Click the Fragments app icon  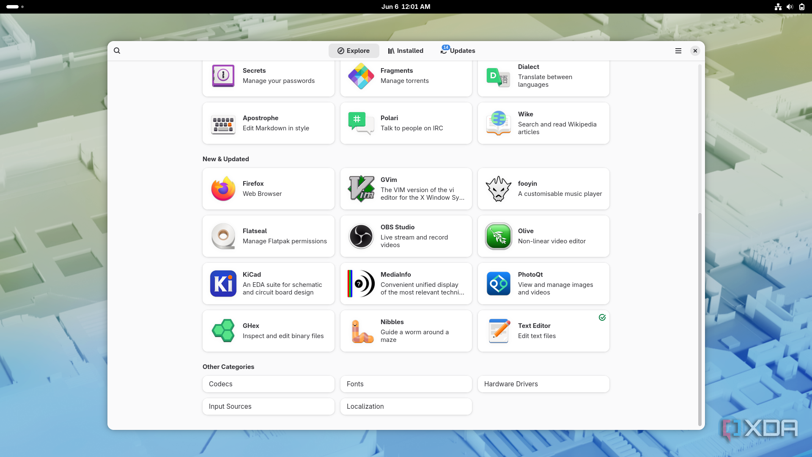click(361, 76)
